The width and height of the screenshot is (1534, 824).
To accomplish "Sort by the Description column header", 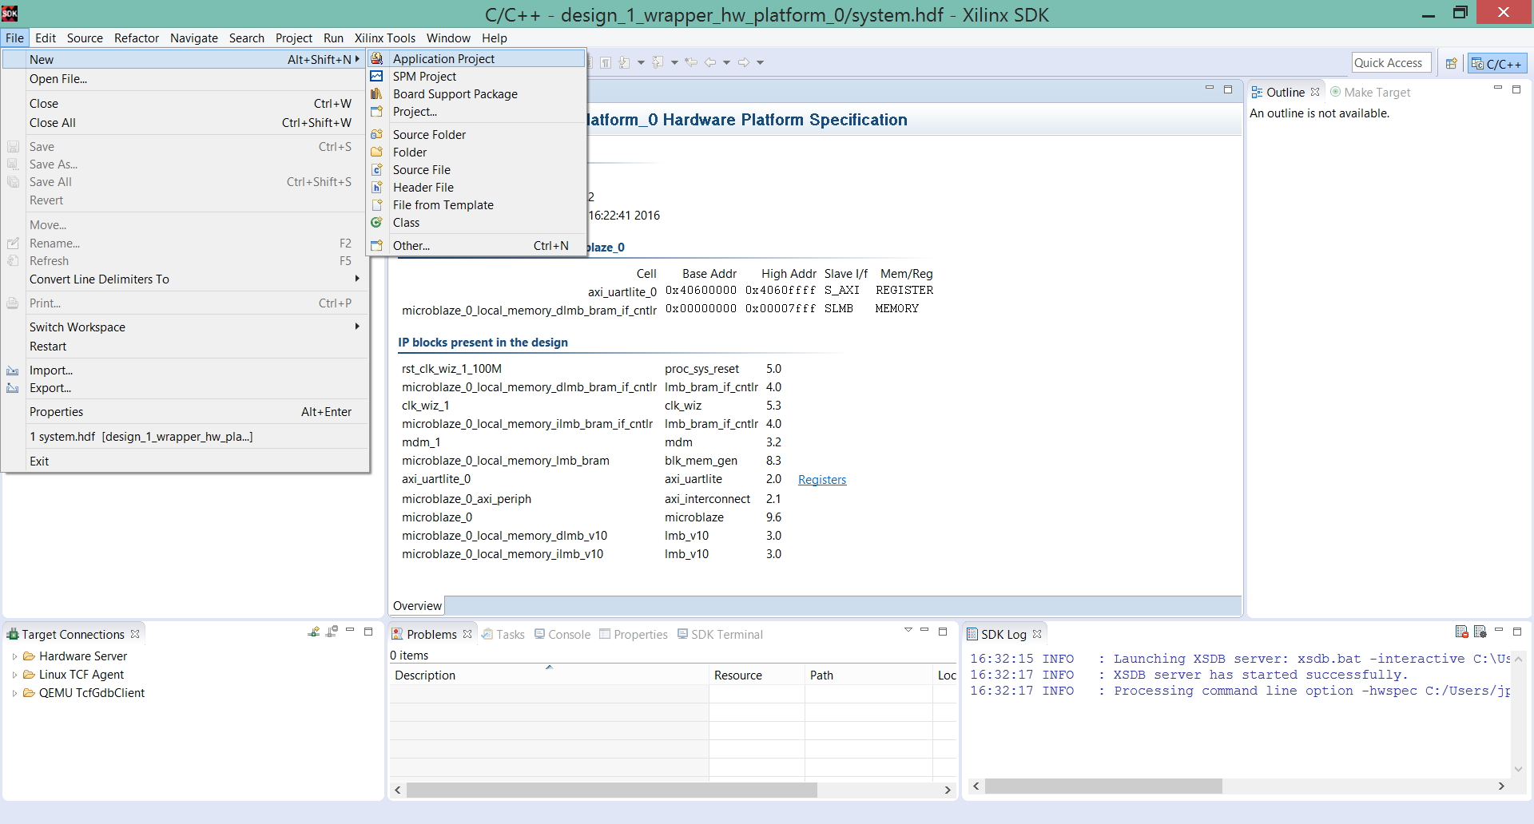I will pos(549,675).
